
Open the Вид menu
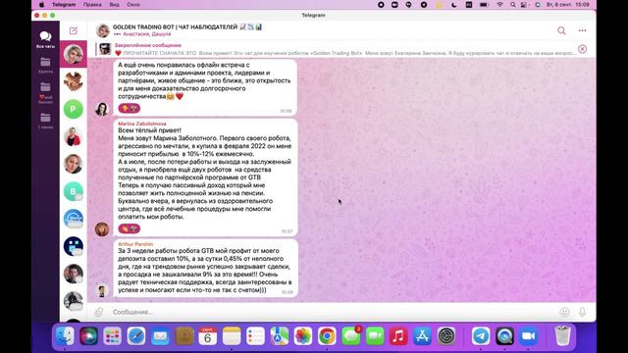tap(114, 4)
